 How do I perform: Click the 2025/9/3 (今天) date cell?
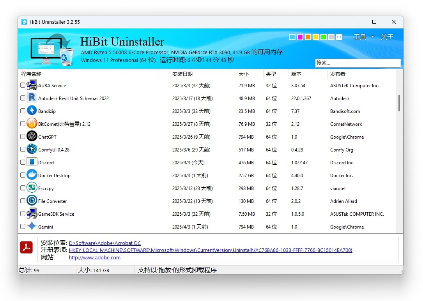(x=188, y=162)
